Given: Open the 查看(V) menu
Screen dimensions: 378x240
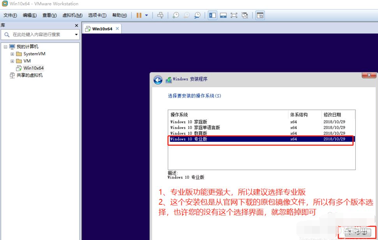Looking at the screenshot, I should click(x=50, y=16).
